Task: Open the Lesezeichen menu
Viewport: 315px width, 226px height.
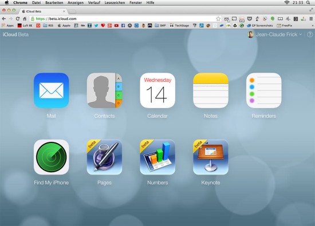Action: pos(115,3)
